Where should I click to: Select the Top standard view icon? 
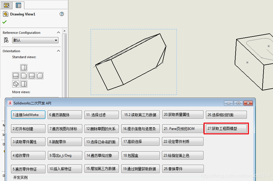tap(24, 67)
